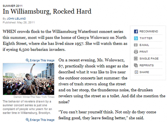Screen dimensions: 167x122
Task: Expand the Share plus icon
Action: (136, 72)
